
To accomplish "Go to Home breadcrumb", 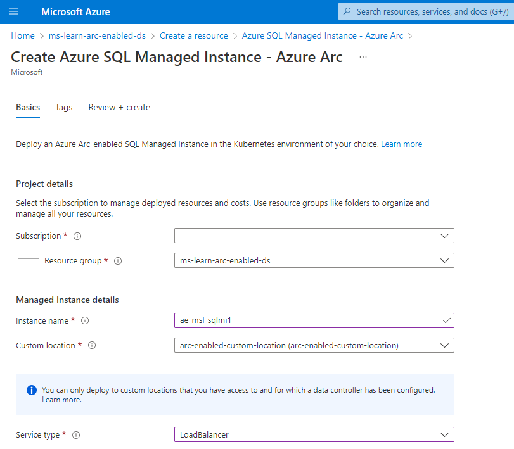I will tap(23, 35).
